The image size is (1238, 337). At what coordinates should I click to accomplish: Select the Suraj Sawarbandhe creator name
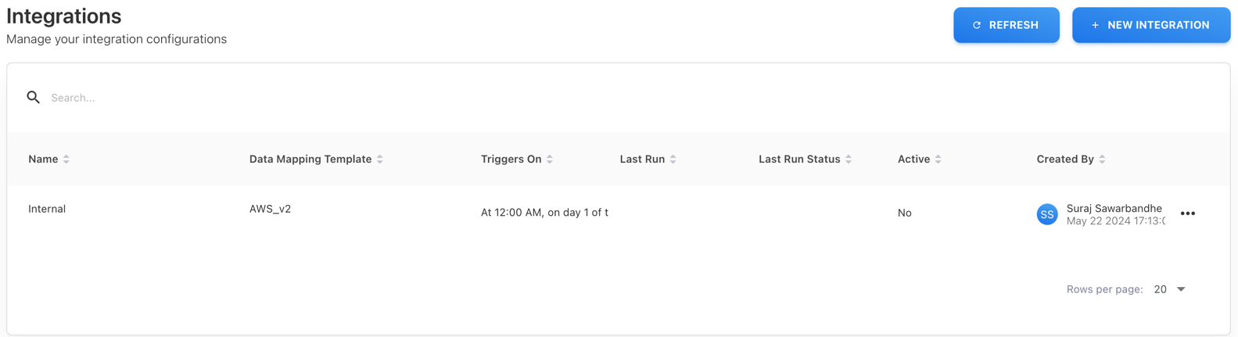point(1114,208)
